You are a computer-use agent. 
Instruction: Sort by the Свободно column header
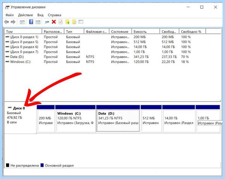169,31
